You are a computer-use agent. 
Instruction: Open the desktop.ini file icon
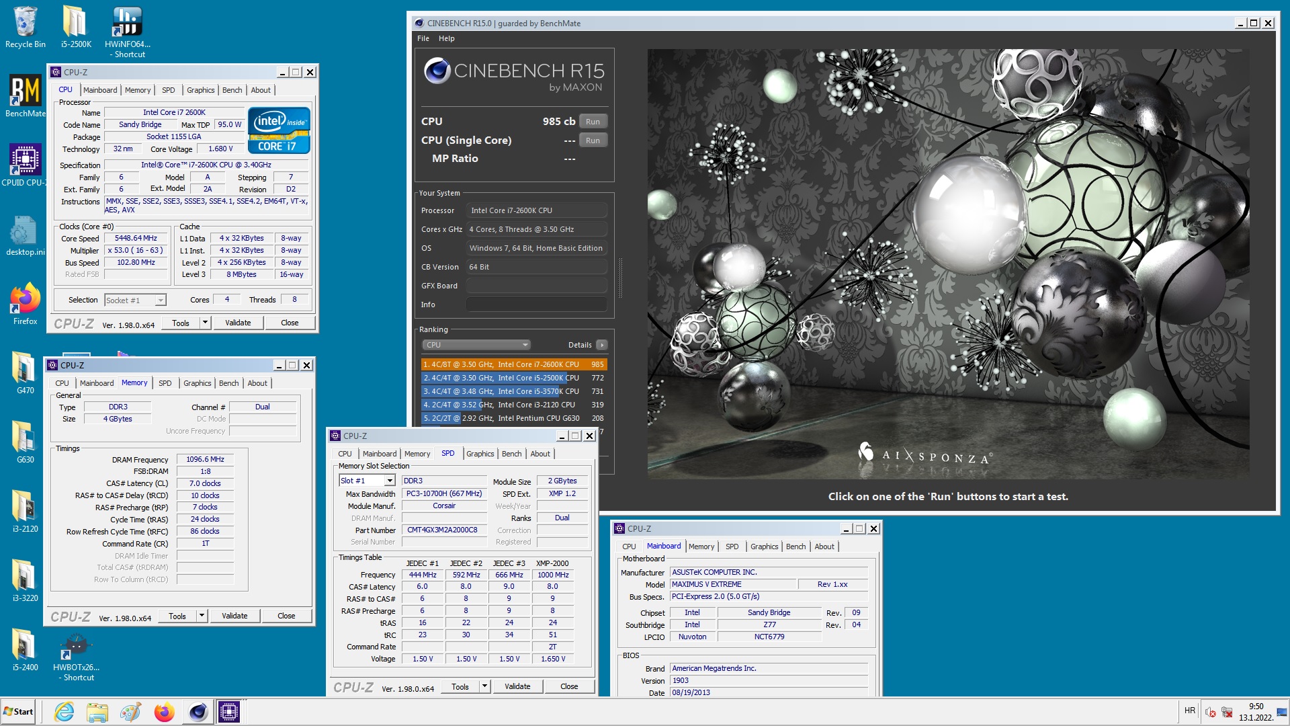[x=25, y=235]
